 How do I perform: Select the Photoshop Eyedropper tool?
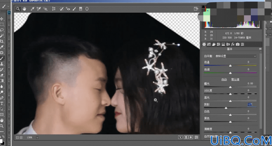click(2, 47)
